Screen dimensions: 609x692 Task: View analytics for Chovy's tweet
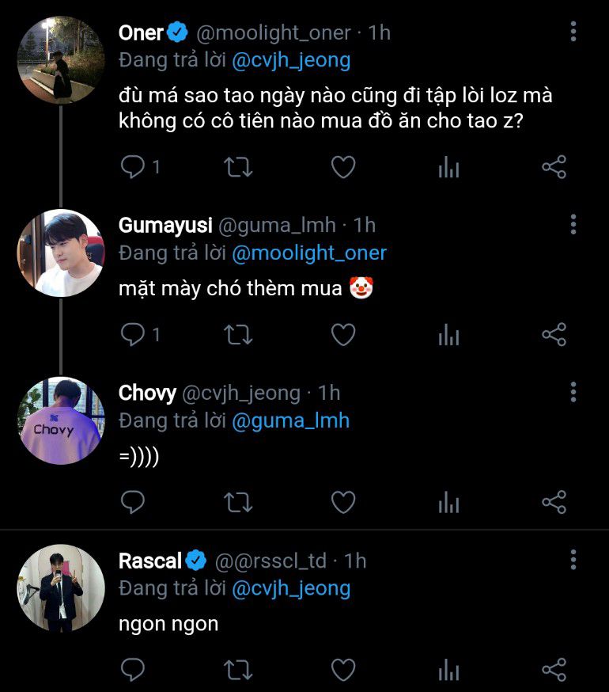tap(448, 502)
